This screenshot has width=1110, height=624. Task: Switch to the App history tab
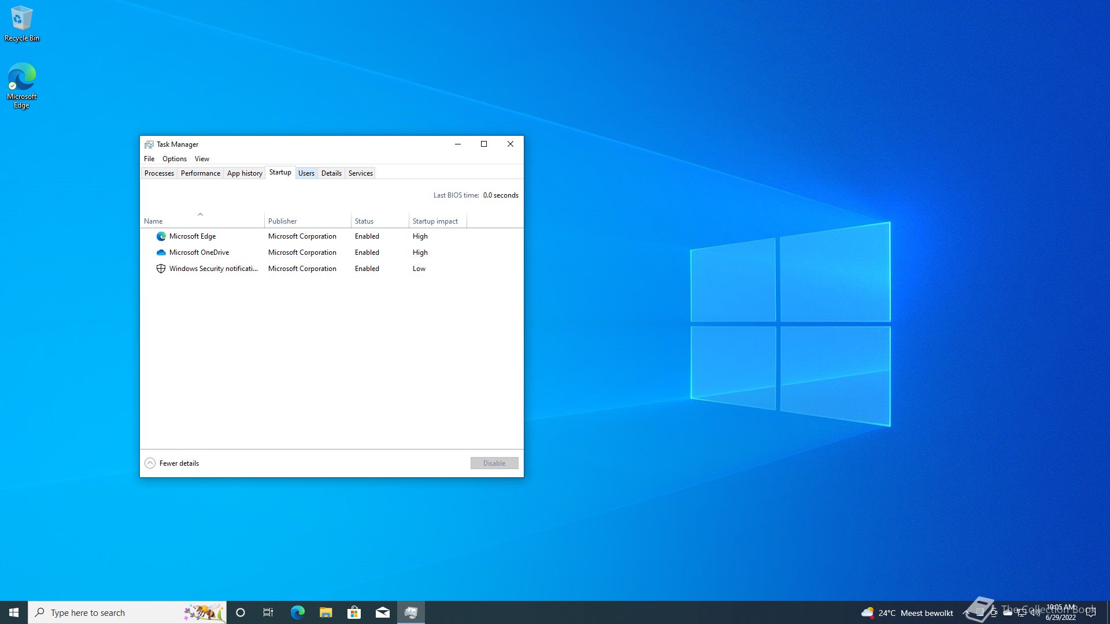[x=245, y=173]
